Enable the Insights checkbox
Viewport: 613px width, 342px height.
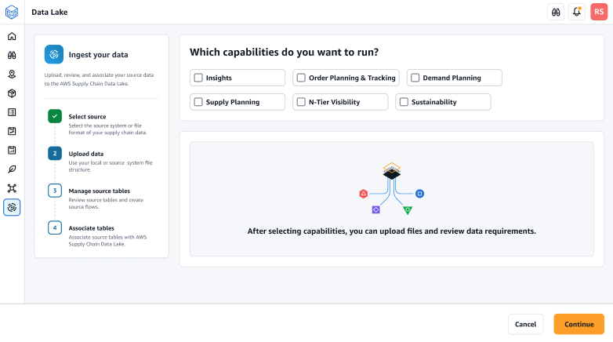[198, 78]
